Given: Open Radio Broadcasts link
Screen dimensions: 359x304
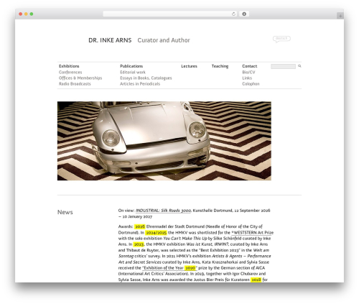Looking at the screenshot, I should pos(75,84).
